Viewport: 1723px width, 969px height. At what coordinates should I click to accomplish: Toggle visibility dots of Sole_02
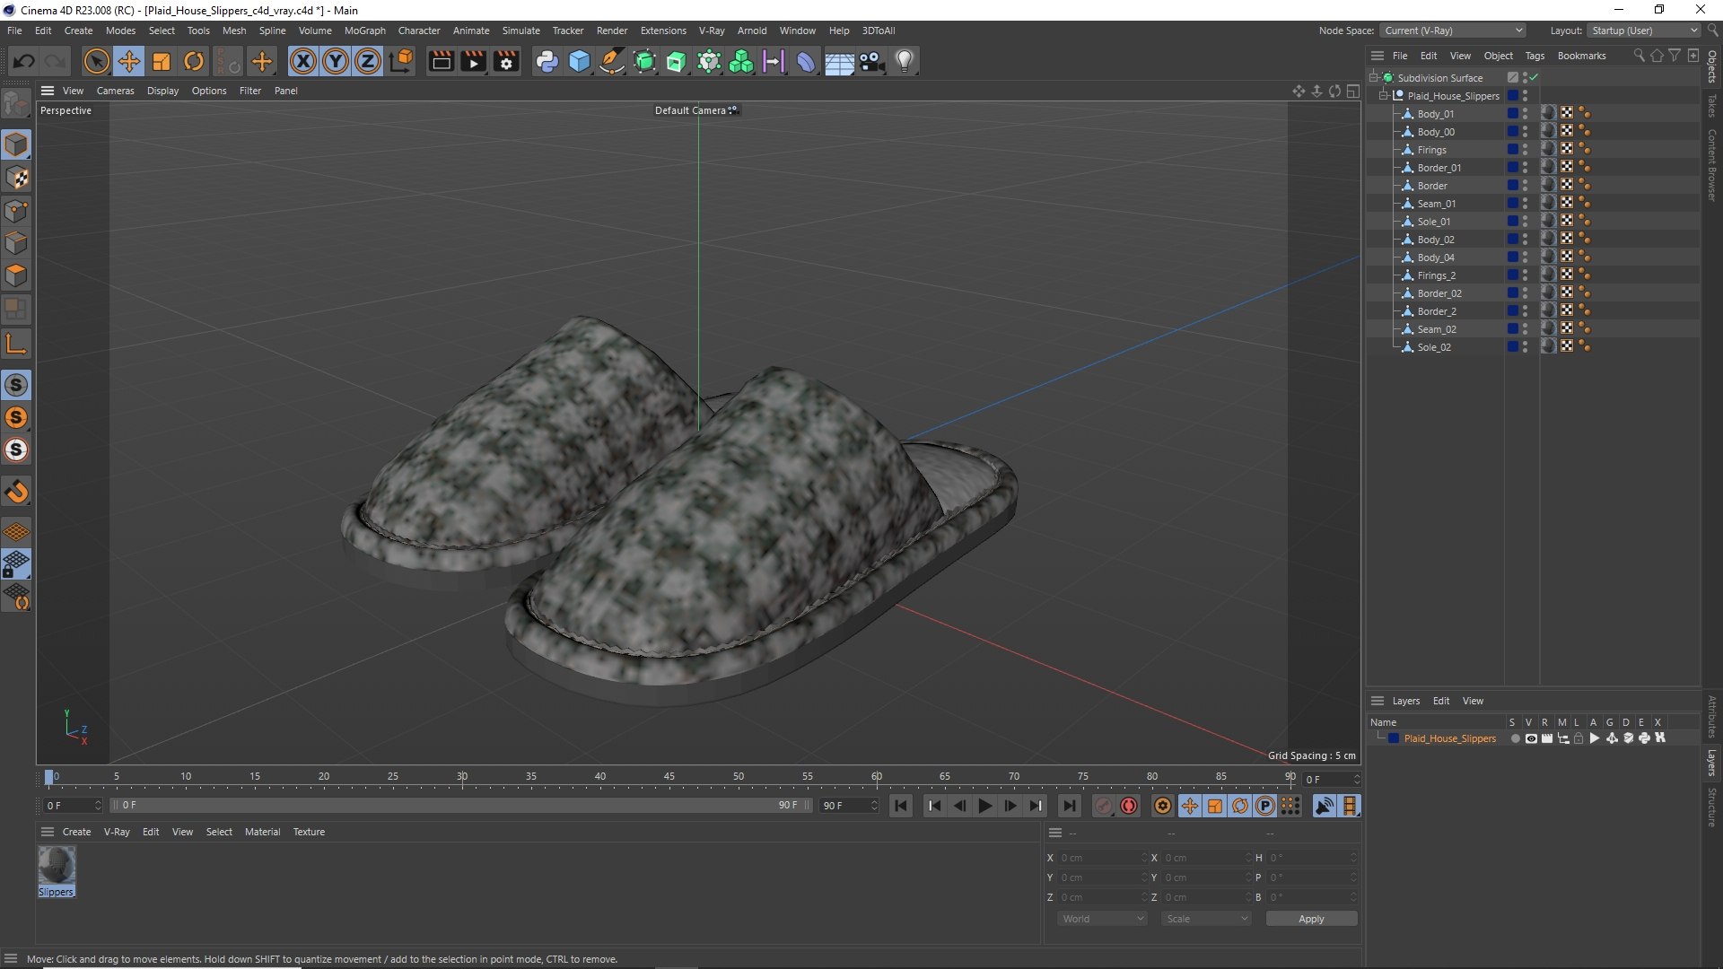pos(1525,347)
